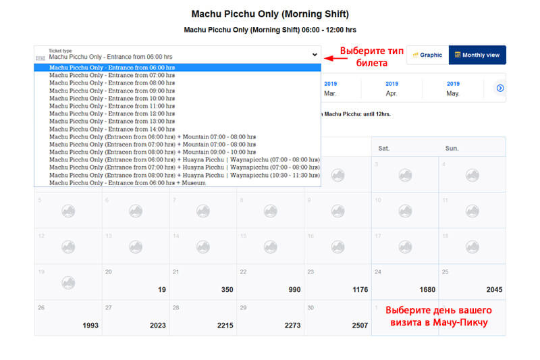Viewport: 540px width, 360px height.
Task: Click unavailable mountain icon on day 16
Action: (338, 247)
